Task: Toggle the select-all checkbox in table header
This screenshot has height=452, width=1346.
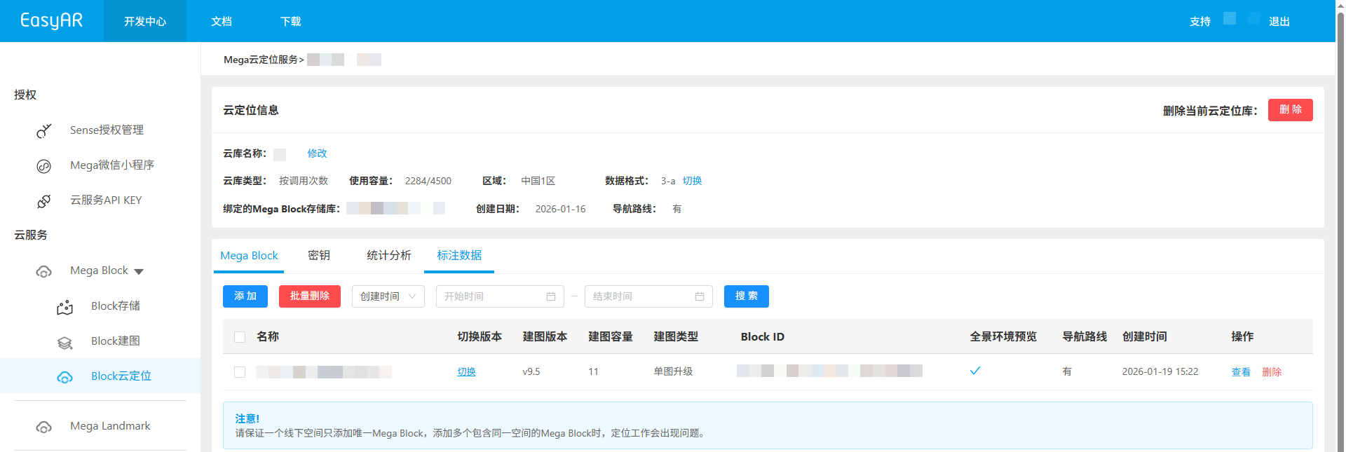Action: click(x=240, y=337)
